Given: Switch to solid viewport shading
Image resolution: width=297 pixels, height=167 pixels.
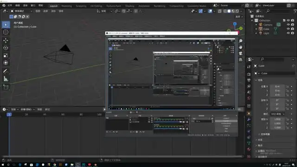Looking at the screenshot, I should pyautogui.click(x=229, y=11).
